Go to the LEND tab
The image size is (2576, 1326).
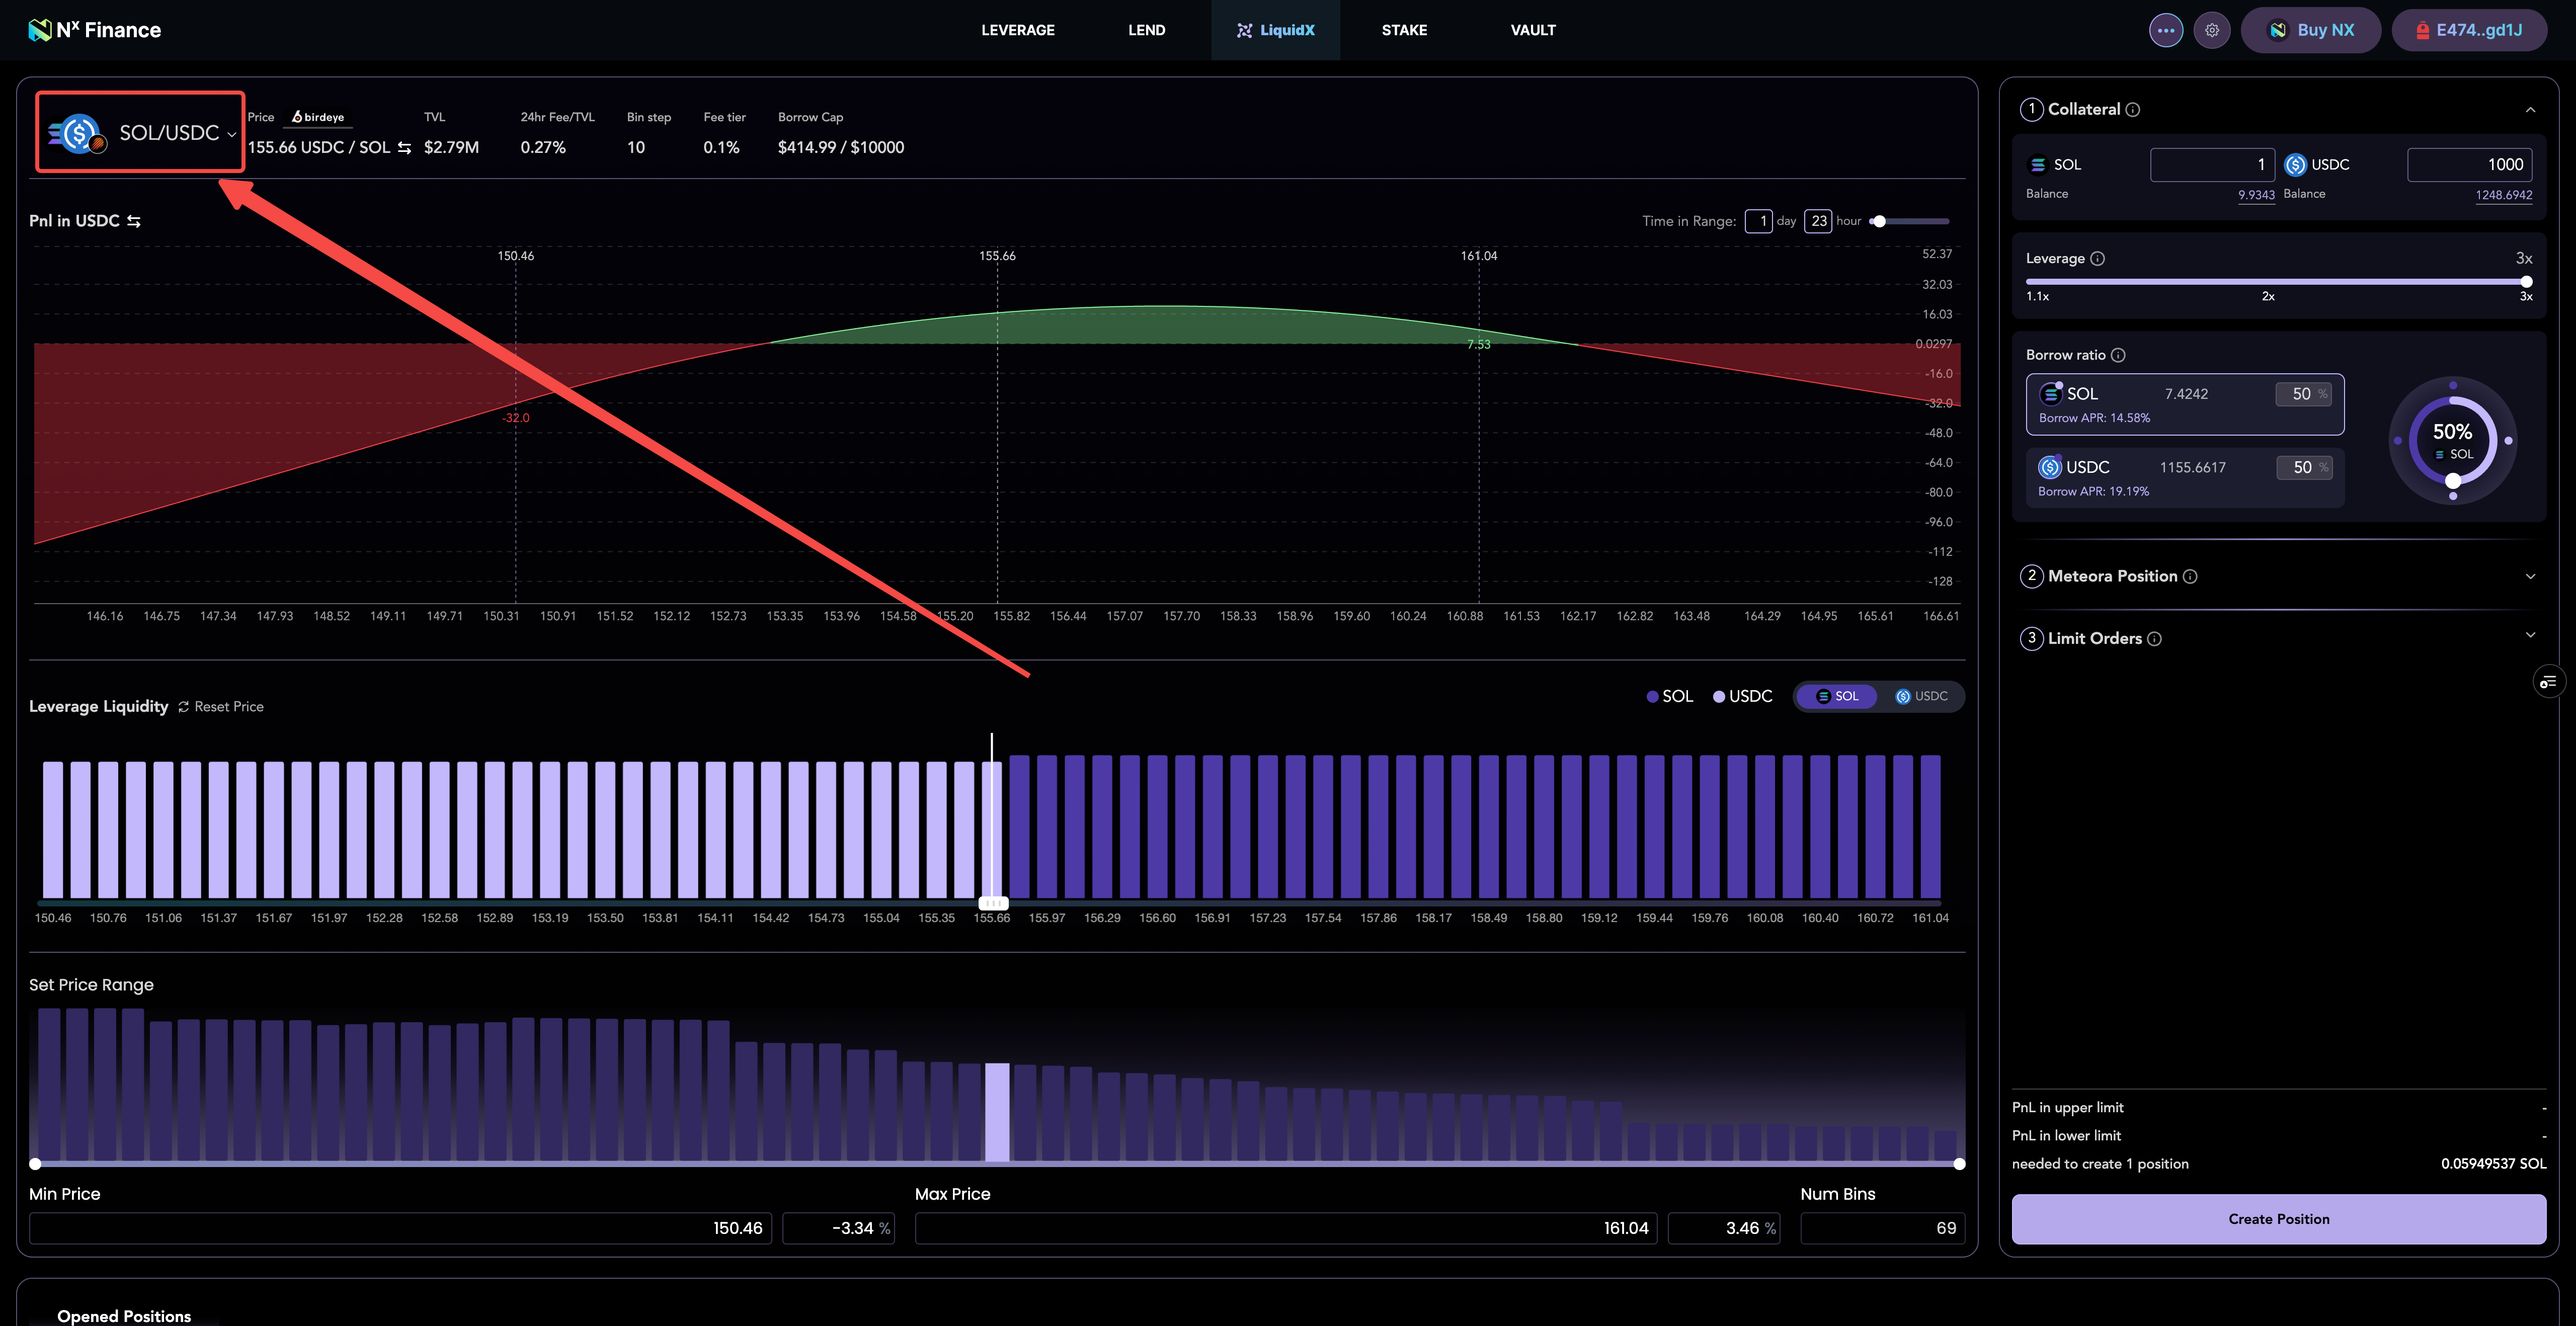click(x=1146, y=30)
